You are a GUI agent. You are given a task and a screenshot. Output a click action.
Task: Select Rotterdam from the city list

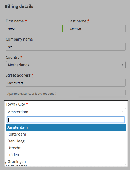pos(66,134)
